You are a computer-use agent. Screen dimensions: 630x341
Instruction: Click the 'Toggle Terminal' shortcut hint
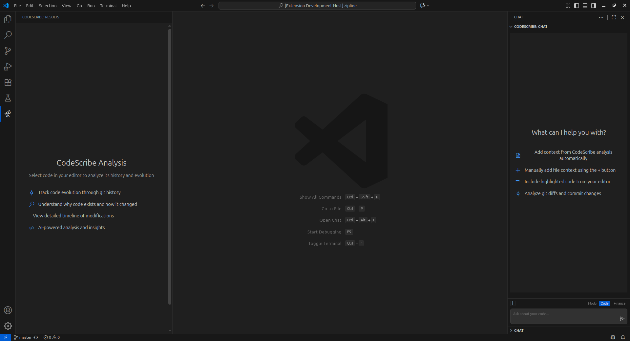(x=336, y=243)
